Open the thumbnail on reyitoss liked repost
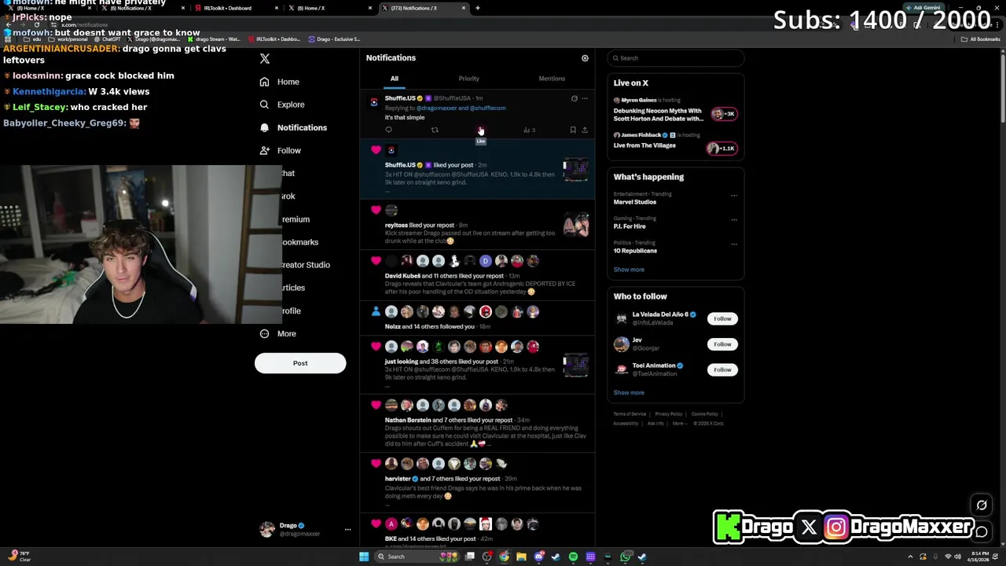The image size is (1006, 566). point(575,226)
